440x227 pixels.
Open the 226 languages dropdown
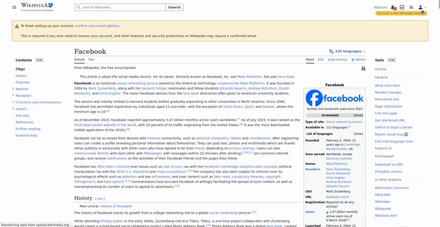point(348,51)
